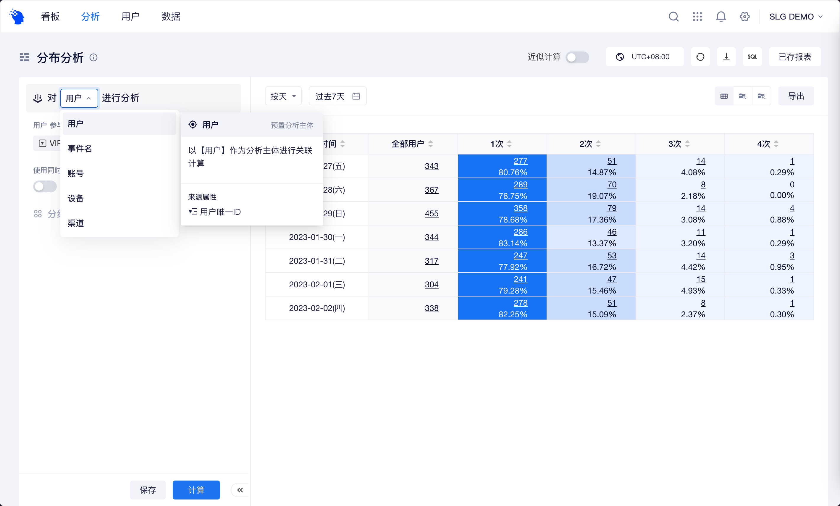Click the 导出 button
Image resolution: width=840 pixels, height=506 pixels.
tap(796, 96)
